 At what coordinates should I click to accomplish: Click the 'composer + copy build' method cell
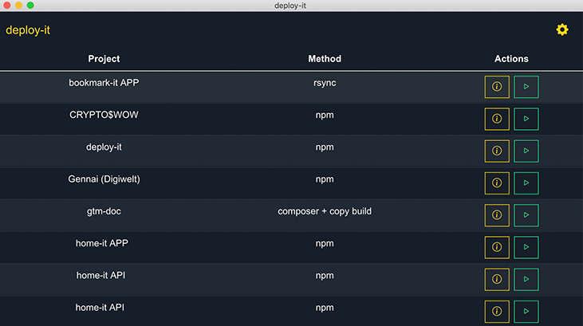325,211
